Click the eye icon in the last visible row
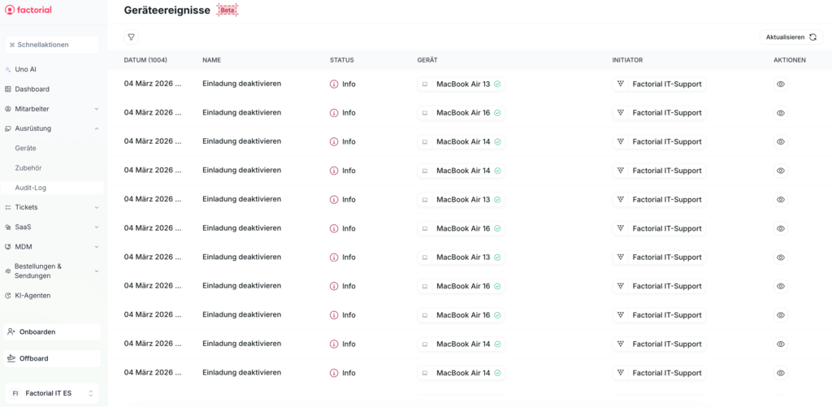 (x=780, y=373)
